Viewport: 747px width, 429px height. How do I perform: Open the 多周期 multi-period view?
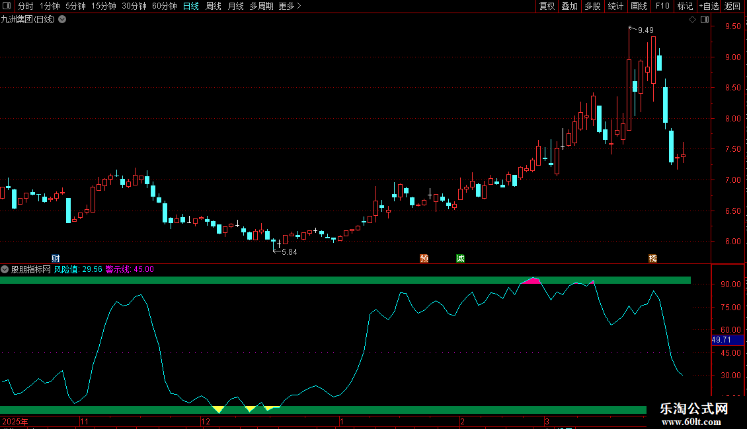pos(261,6)
